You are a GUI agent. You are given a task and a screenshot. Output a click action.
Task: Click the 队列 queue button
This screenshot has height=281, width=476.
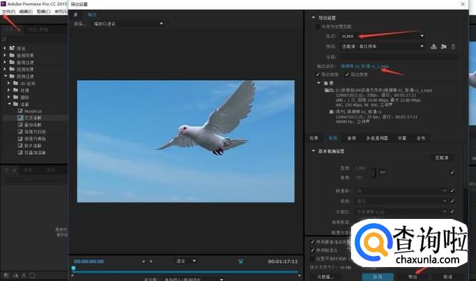378,276
